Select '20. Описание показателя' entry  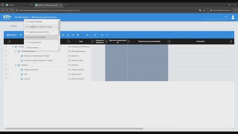click(x=41, y=37)
